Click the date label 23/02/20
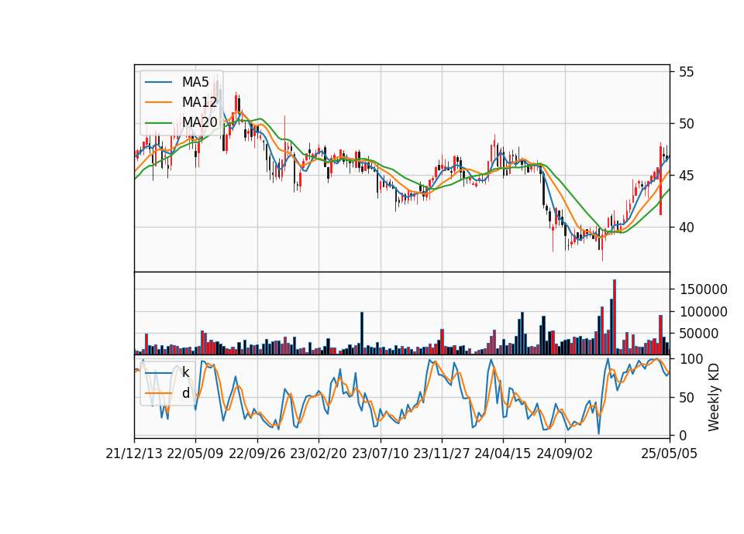 pos(319,454)
